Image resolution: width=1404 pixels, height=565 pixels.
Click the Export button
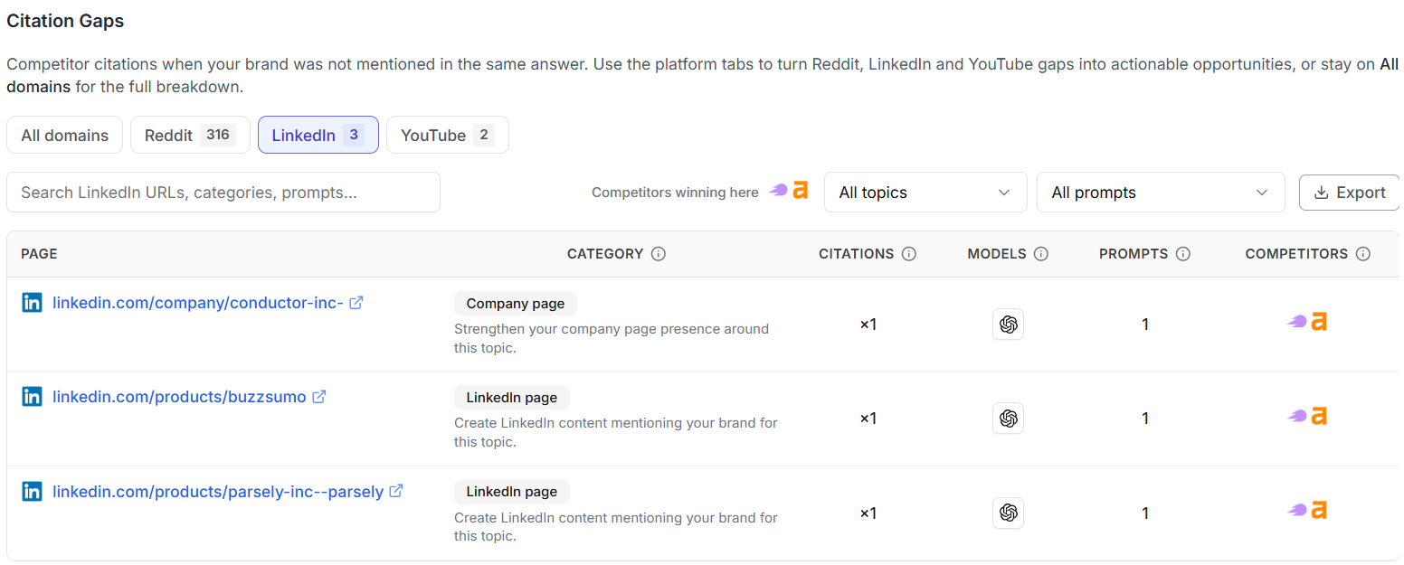pos(1349,193)
